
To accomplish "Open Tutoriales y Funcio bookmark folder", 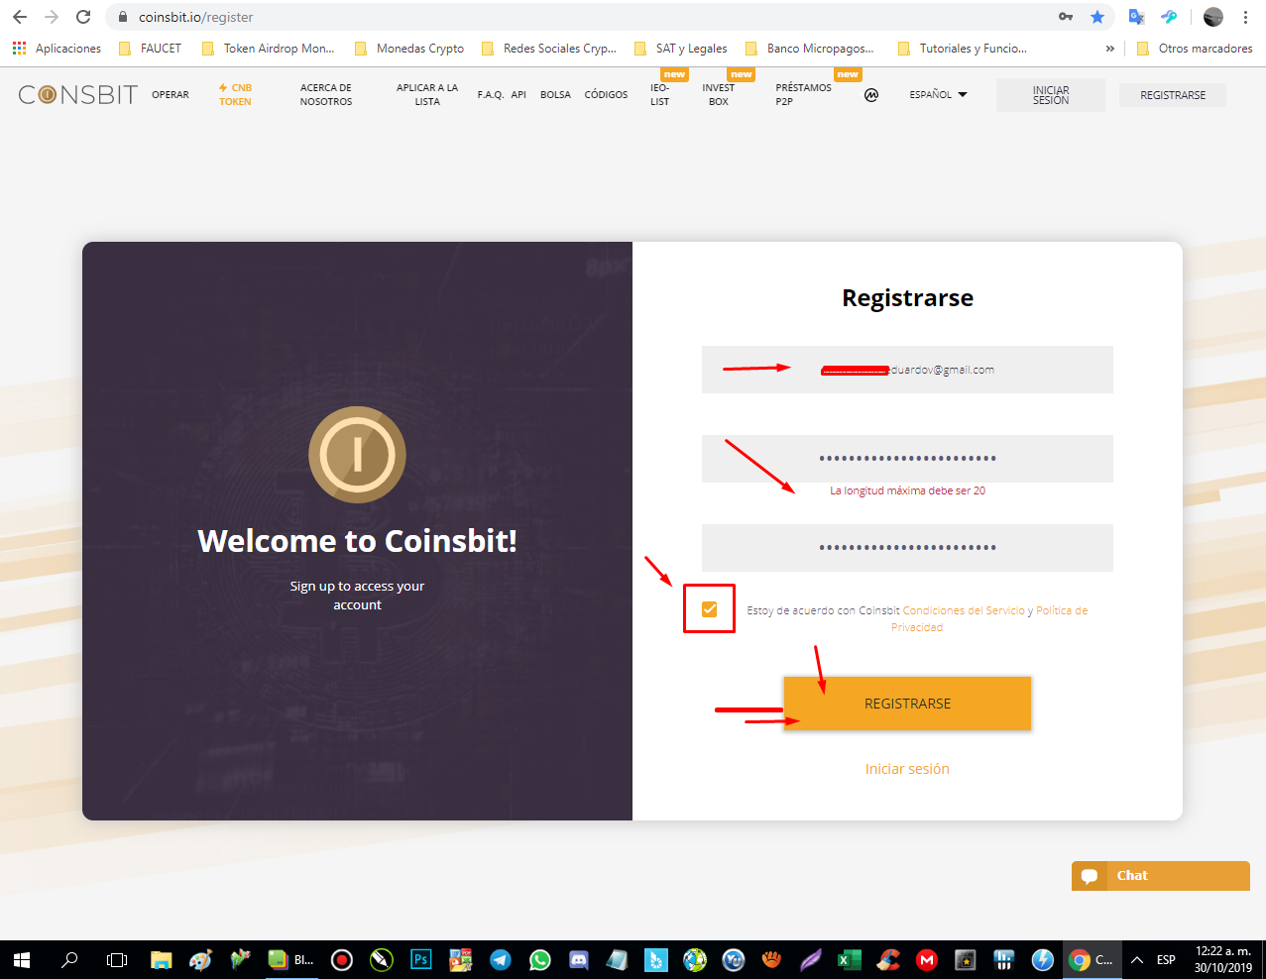I will click(x=962, y=48).
